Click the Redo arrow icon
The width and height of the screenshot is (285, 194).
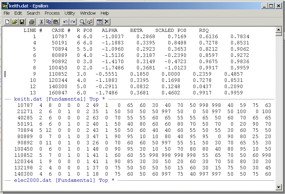[72, 22]
